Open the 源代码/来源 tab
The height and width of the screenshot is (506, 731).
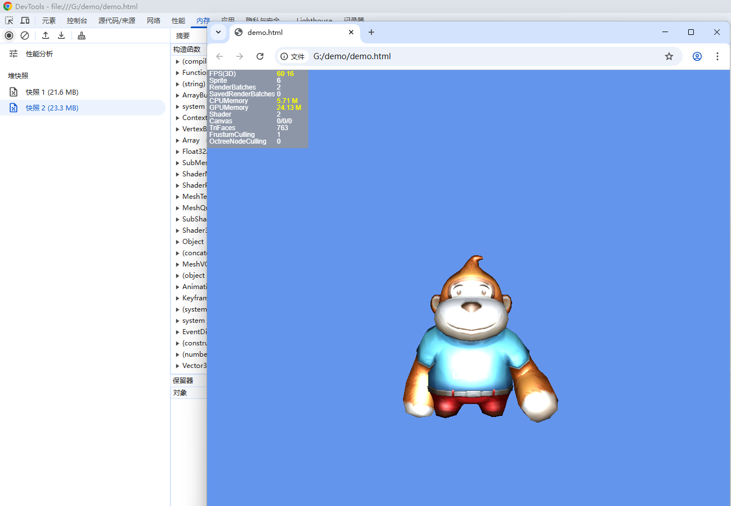click(x=117, y=20)
